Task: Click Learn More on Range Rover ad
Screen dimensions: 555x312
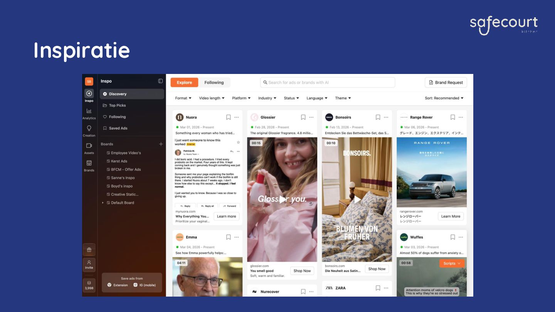Action: (x=451, y=216)
